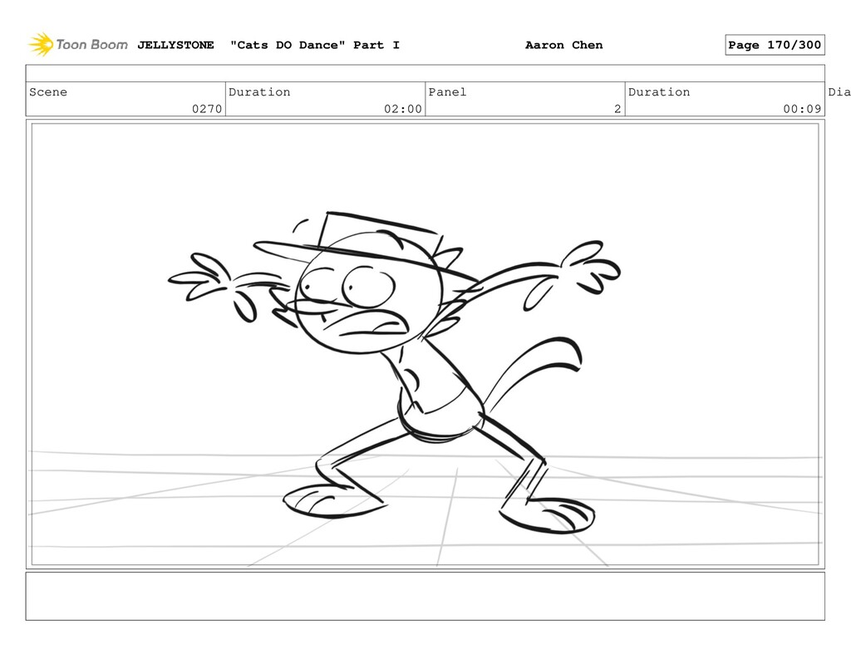Select the "Cats DO Dance" Part I title

[x=315, y=45]
